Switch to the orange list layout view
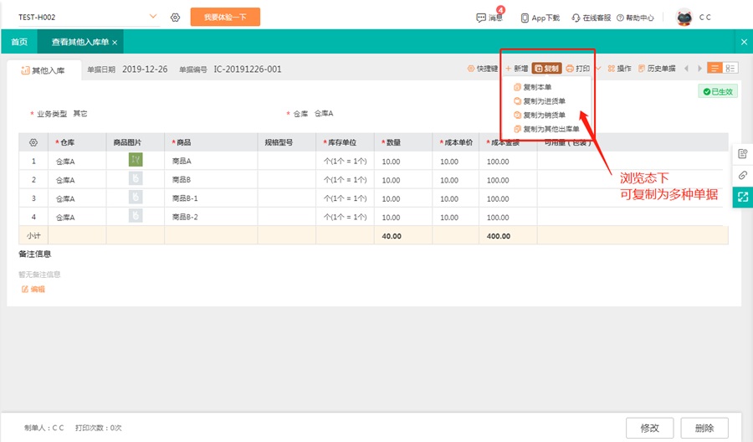The image size is (753, 442). pos(715,68)
